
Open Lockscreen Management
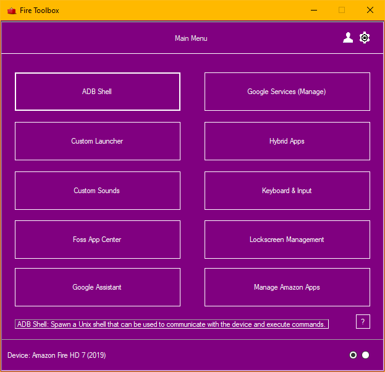[287, 240]
